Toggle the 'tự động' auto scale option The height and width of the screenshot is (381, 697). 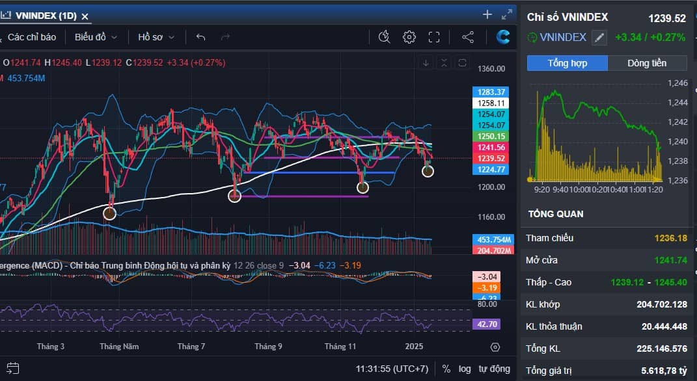tap(495, 369)
